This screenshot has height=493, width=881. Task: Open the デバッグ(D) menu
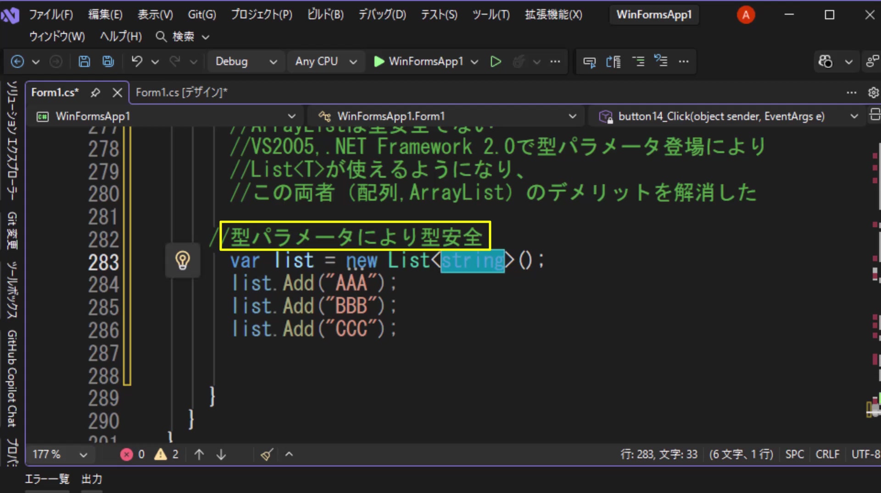point(382,15)
